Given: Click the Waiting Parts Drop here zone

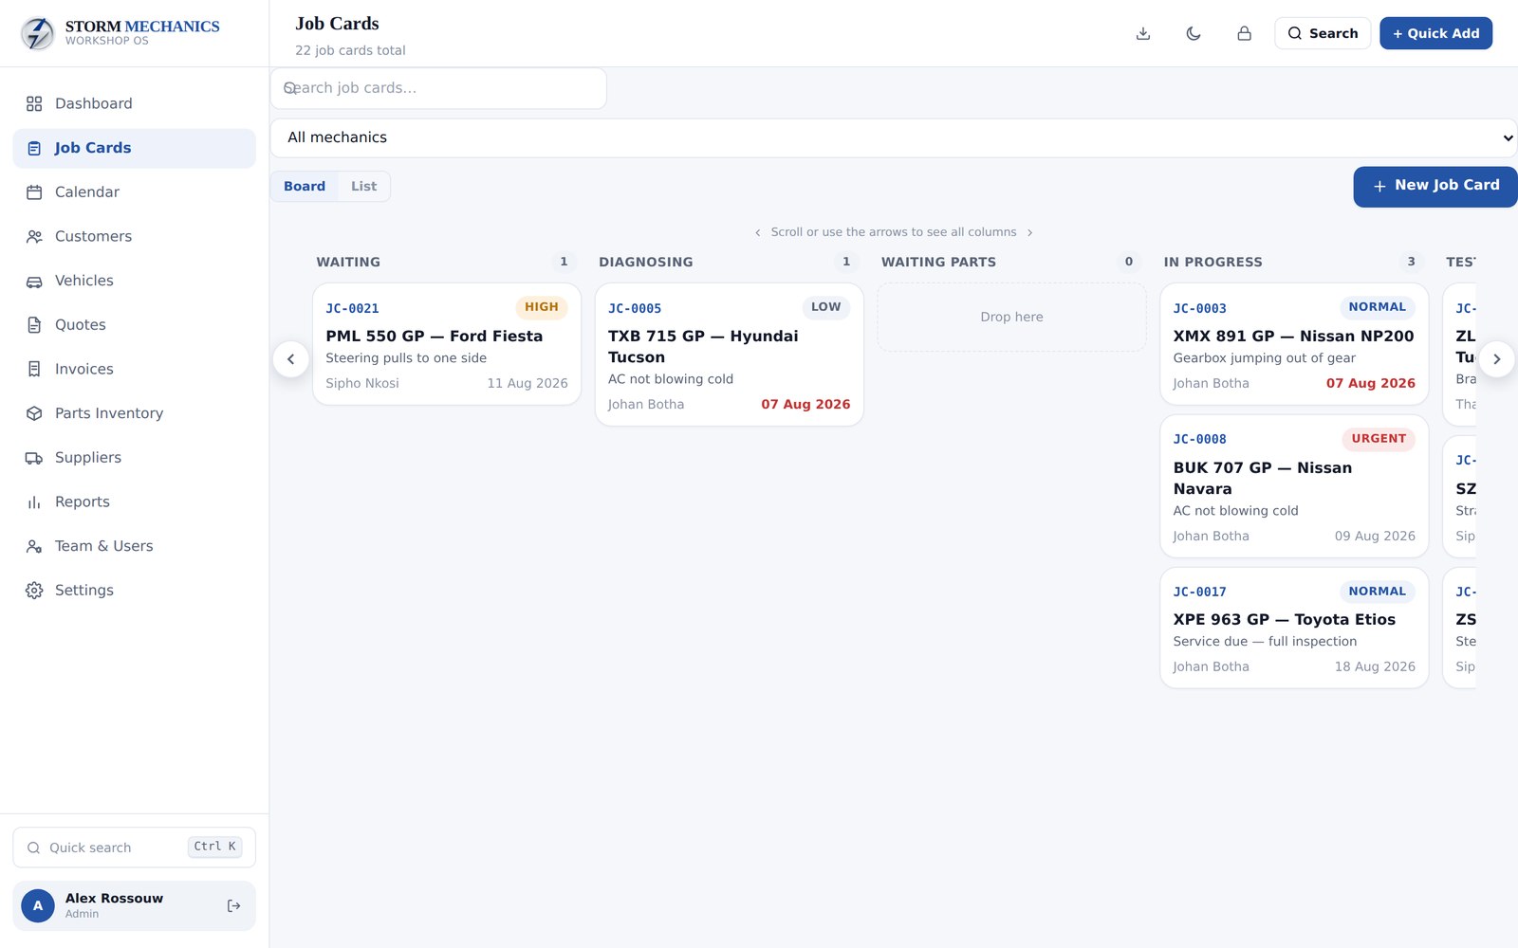Looking at the screenshot, I should (1011, 318).
